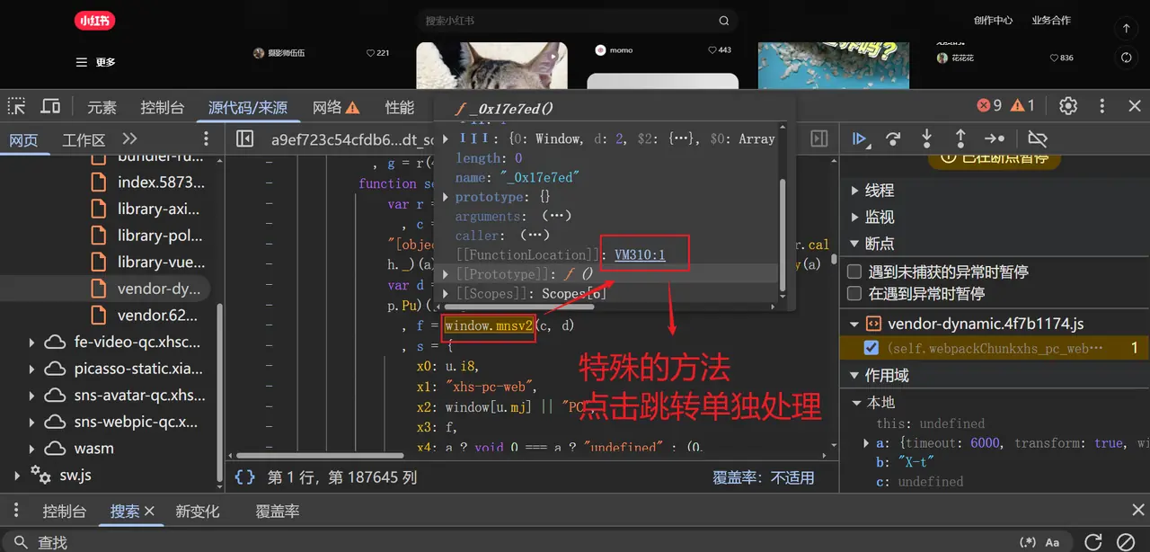This screenshot has height=552, width=1150.
Task: Open DevTools settings gear
Action: (1067, 106)
